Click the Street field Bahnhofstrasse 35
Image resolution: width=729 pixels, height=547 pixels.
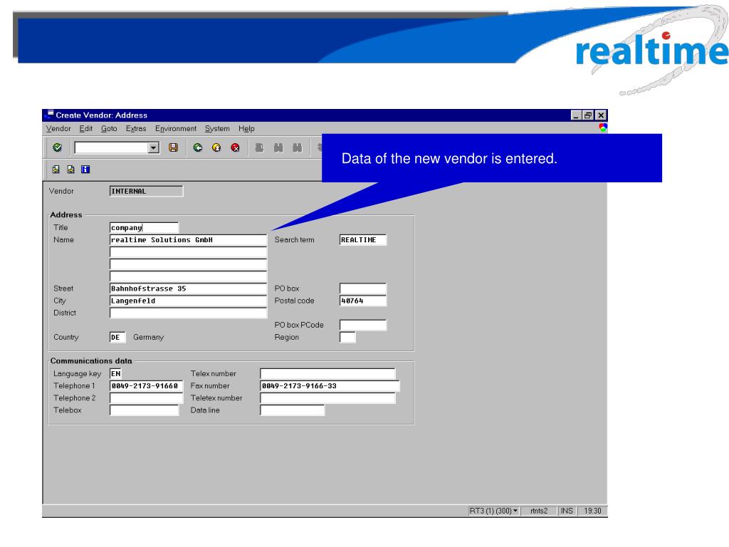point(188,288)
